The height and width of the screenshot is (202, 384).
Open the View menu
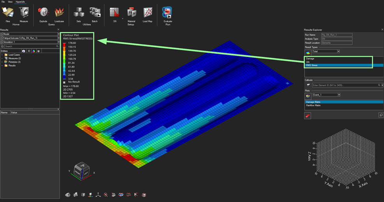tap(10, 2)
